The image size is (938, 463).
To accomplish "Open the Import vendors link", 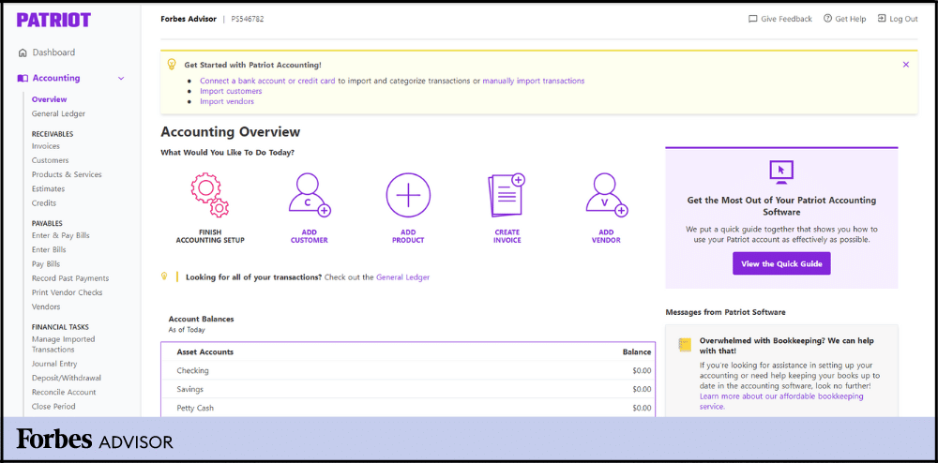I will 227,101.
